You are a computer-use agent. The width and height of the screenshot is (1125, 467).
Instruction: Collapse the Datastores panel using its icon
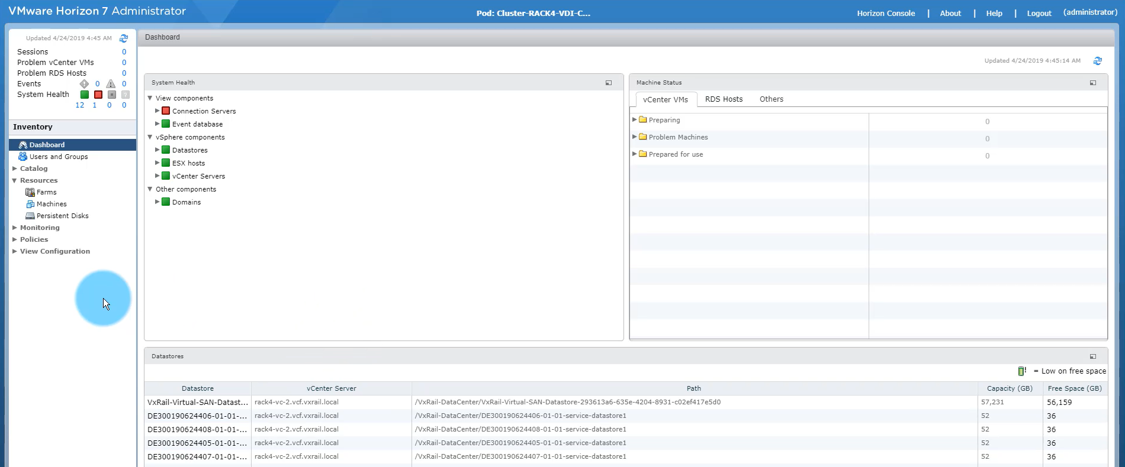tap(1092, 356)
